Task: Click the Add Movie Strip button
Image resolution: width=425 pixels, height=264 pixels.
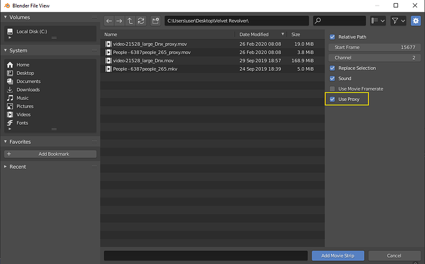Action: 338,255
